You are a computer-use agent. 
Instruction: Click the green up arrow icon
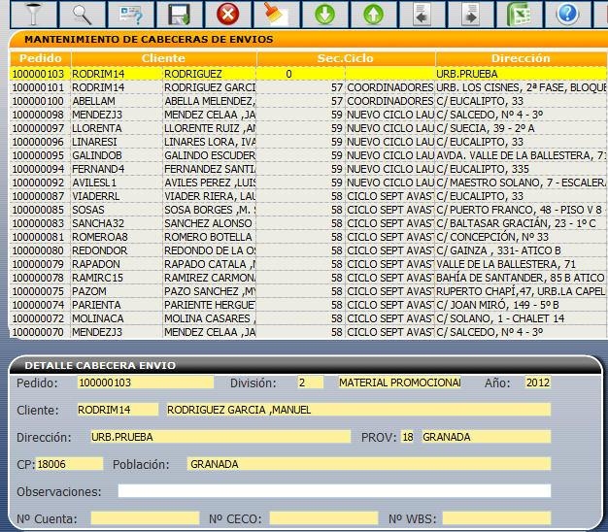coord(373,14)
